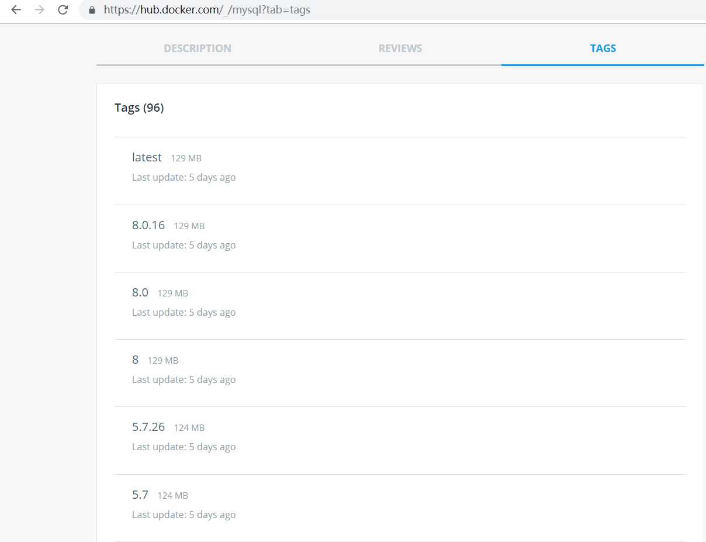Click the 129 MB size beside 8.0
The height and width of the screenshot is (542, 706).
point(172,294)
